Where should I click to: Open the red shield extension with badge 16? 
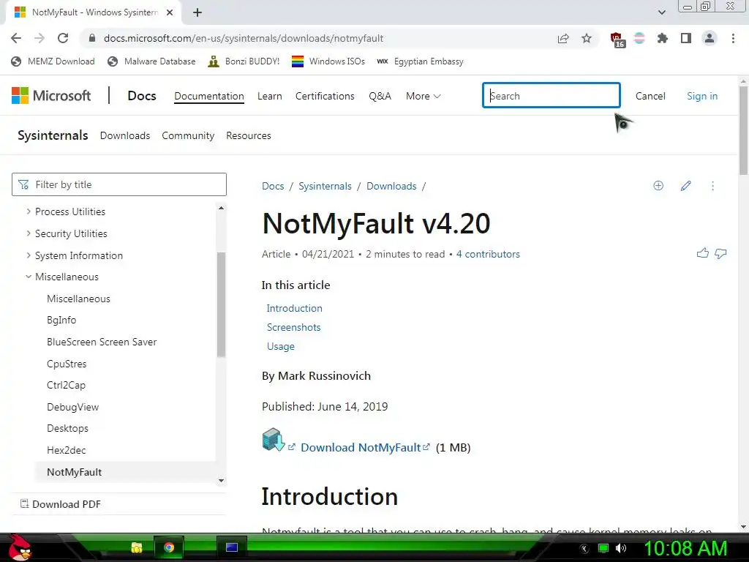tap(617, 40)
